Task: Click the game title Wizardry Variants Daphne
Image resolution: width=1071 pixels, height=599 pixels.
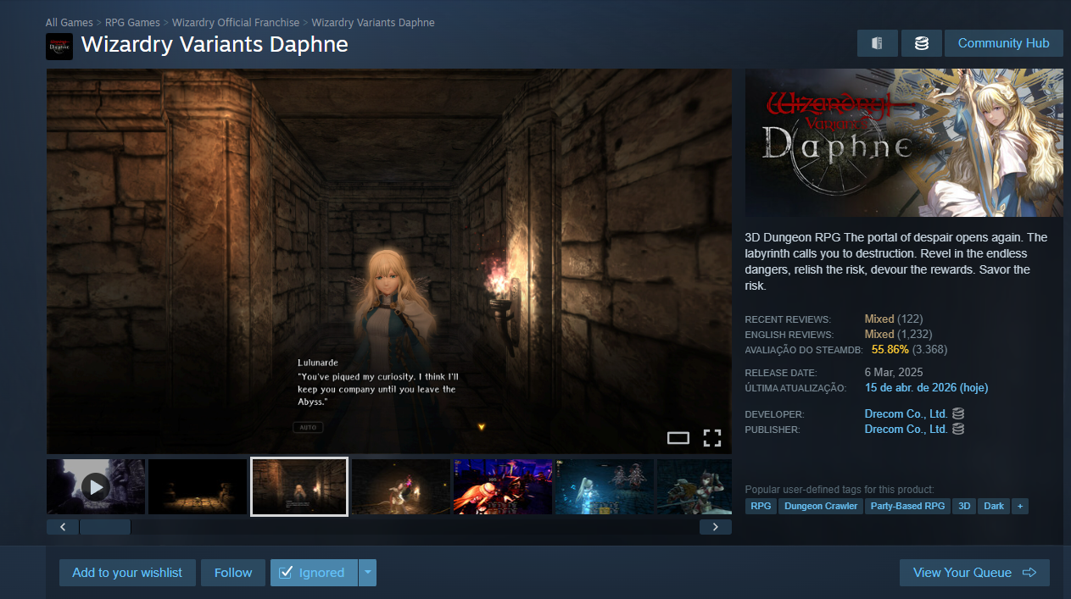Action: [215, 45]
